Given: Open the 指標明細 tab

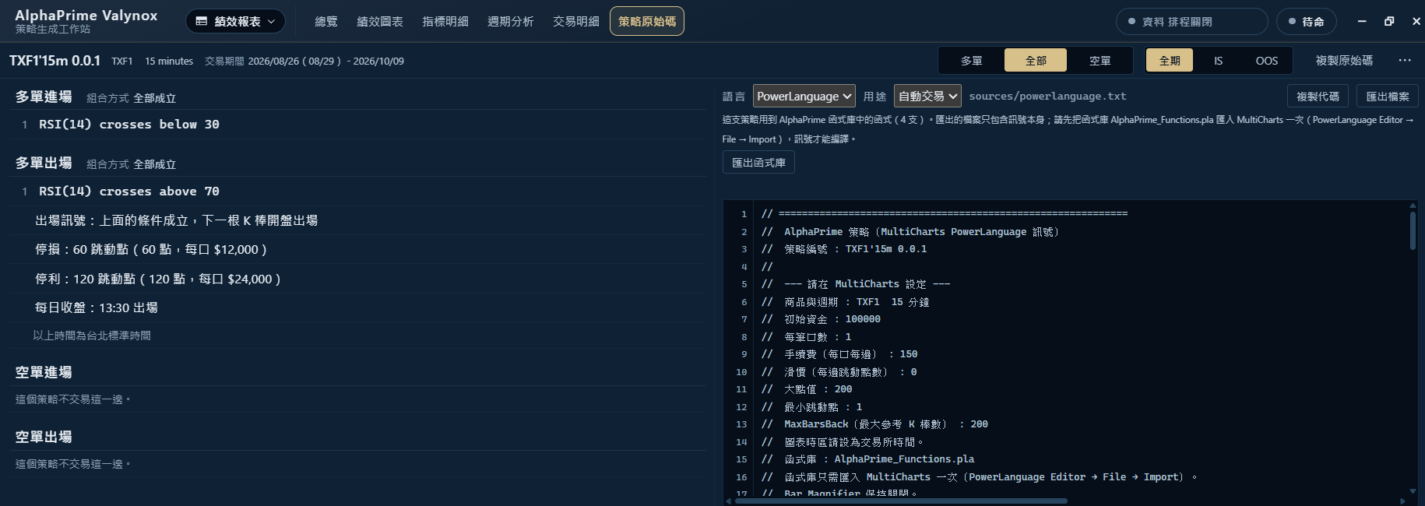Looking at the screenshot, I should tap(445, 21).
